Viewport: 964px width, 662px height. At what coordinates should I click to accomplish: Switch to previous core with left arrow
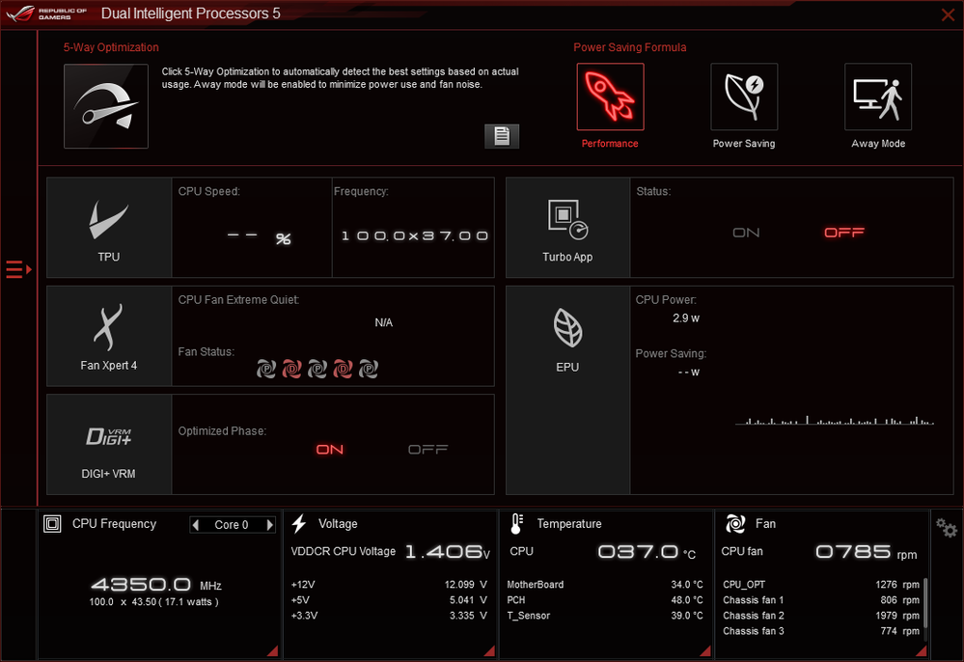[196, 524]
